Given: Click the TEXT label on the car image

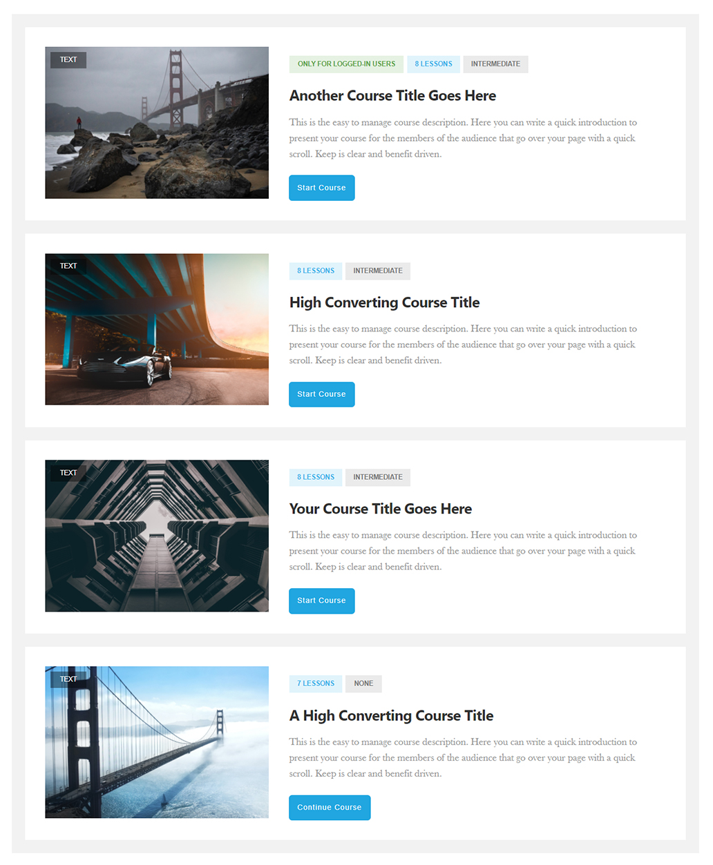Looking at the screenshot, I should pos(68,266).
